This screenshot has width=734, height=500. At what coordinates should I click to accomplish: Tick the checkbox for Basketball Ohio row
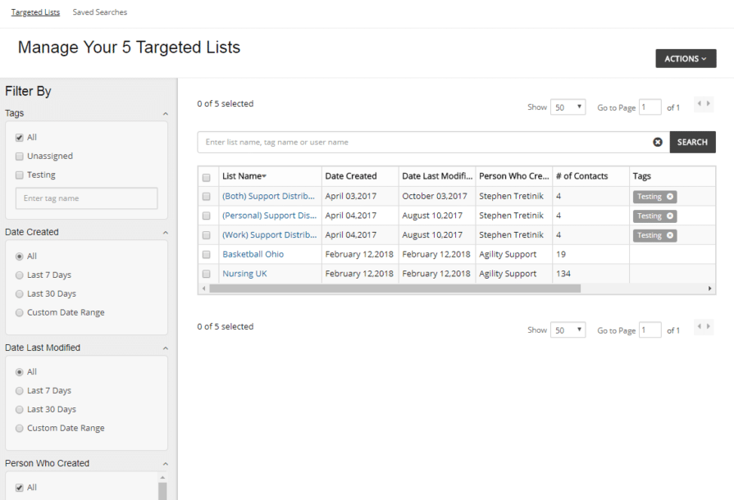(206, 255)
